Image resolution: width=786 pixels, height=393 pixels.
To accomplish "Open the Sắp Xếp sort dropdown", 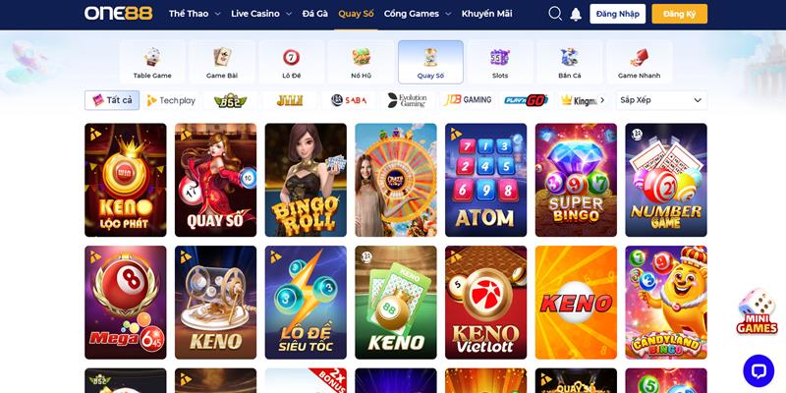I will (661, 100).
